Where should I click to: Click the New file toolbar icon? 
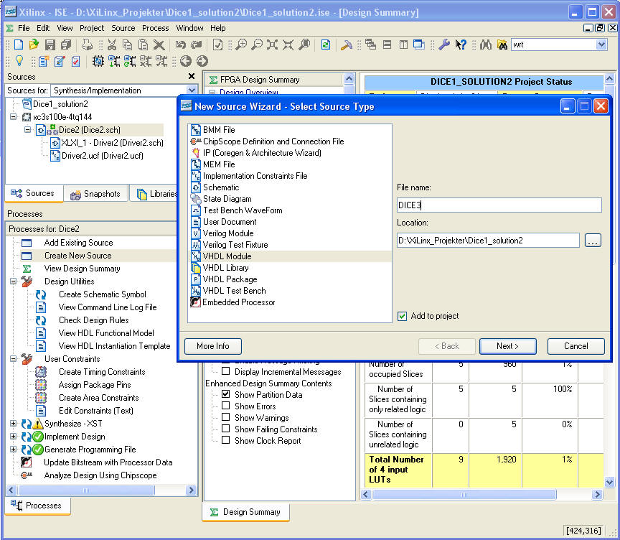point(18,45)
